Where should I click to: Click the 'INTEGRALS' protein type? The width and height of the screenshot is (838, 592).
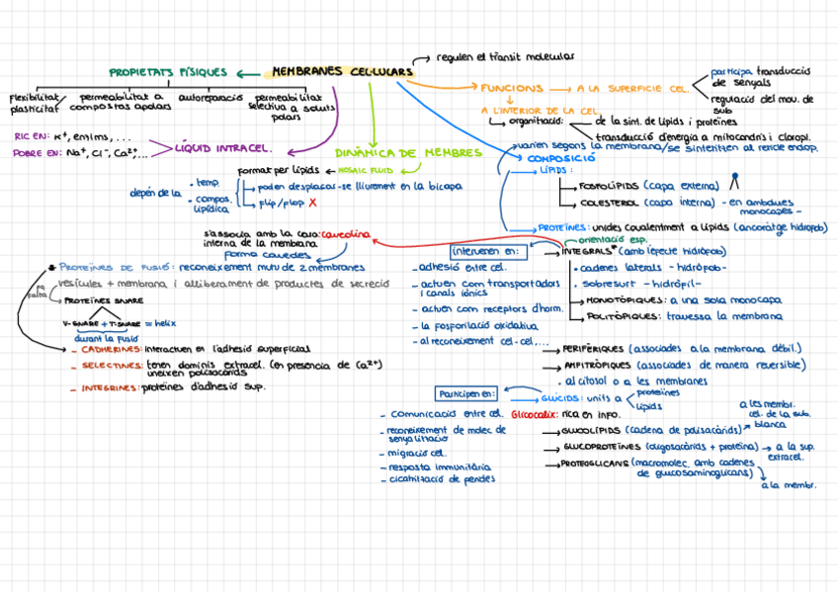[x=587, y=251]
